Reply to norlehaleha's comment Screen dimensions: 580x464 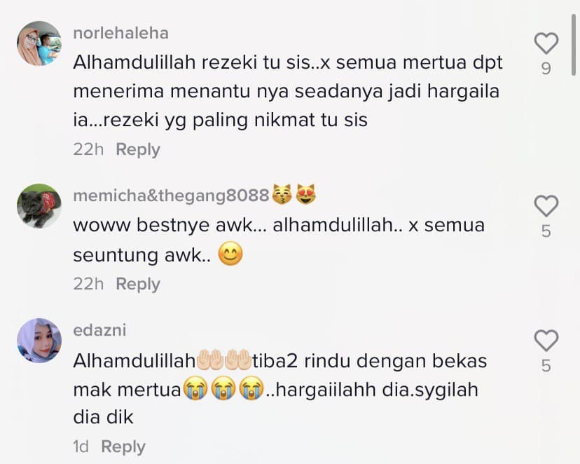pos(138,149)
